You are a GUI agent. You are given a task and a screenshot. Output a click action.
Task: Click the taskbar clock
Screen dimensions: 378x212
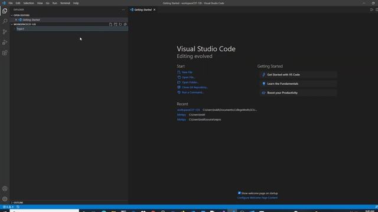click(x=370, y=211)
